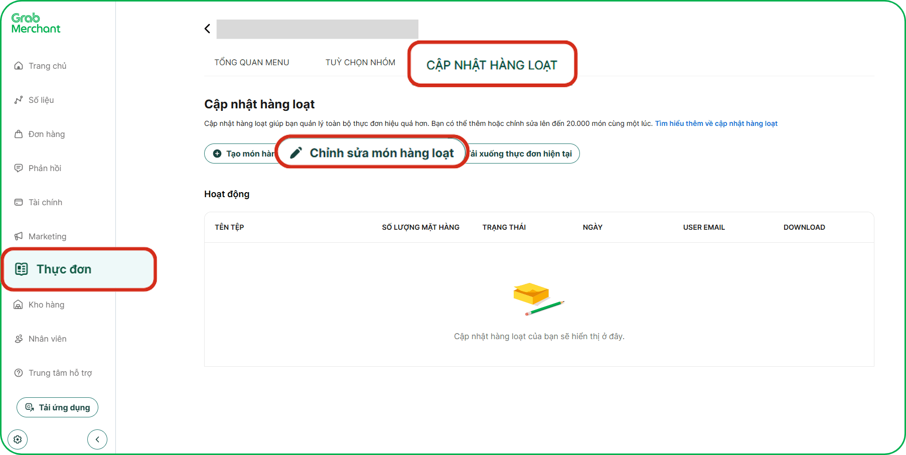Click the Đơn hàng bag icon

tap(19, 134)
